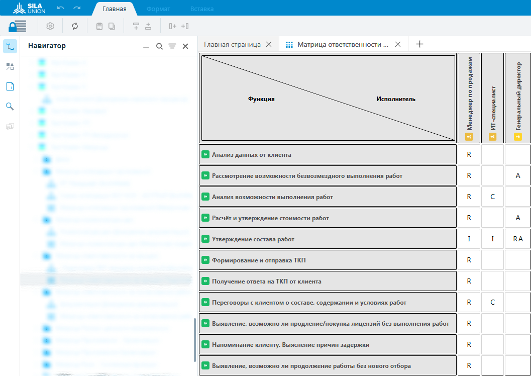Image resolution: width=531 pixels, height=376 pixels.
Task: Click the Navigator vertical scrollbar
Action: click(x=195, y=340)
